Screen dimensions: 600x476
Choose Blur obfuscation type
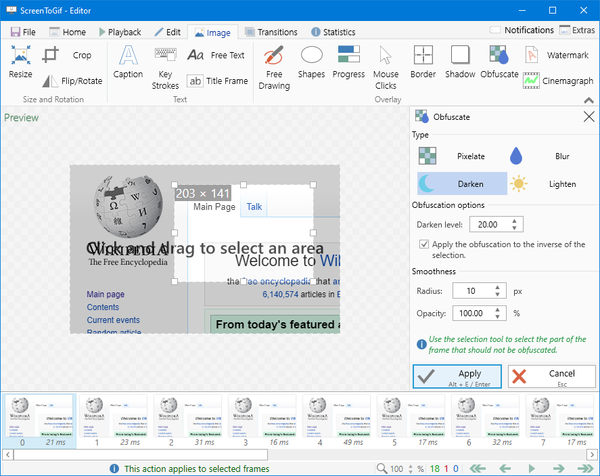(553, 156)
